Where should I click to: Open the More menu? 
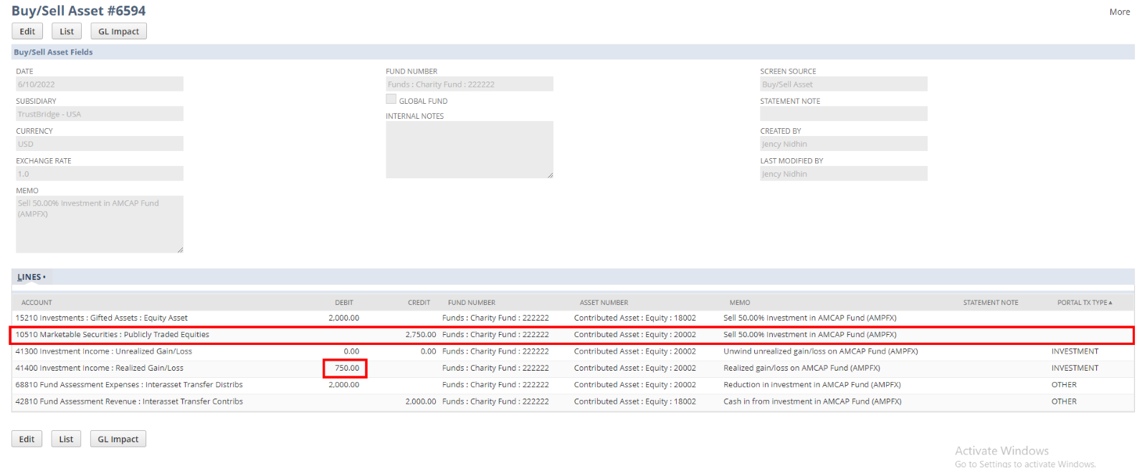click(1119, 12)
